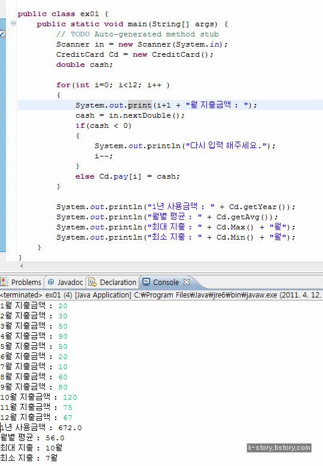Click the editor horizontal scrollbar left arrow
This screenshot has width=323, height=466.
[x=22, y=266]
